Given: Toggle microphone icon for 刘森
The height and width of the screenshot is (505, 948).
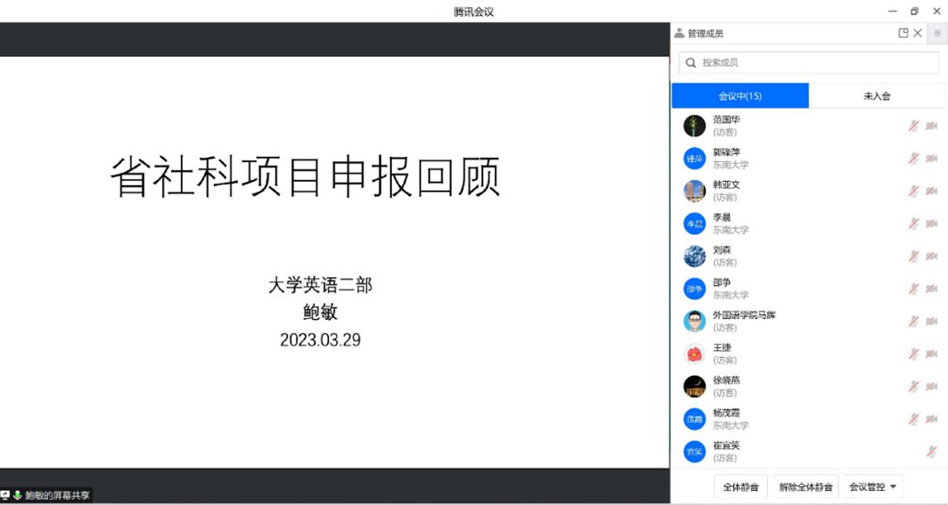Looking at the screenshot, I should click(x=913, y=257).
